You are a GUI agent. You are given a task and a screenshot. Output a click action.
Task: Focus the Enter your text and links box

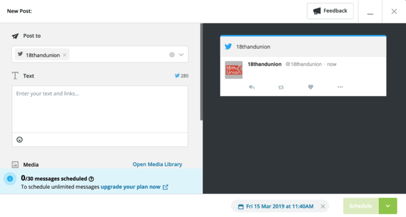(100, 109)
